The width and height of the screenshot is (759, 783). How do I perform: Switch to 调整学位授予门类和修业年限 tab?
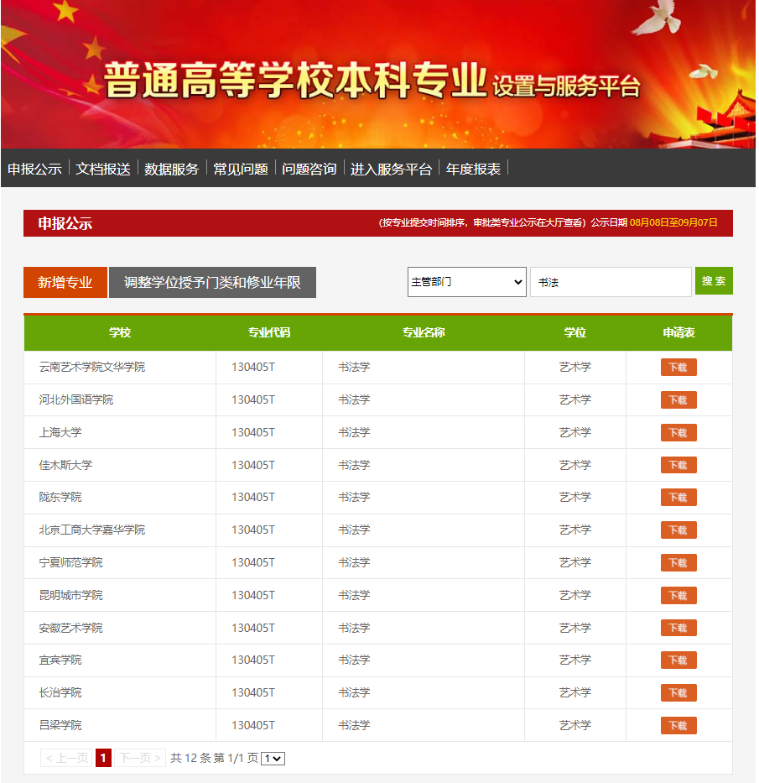pyautogui.click(x=212, y=283)
